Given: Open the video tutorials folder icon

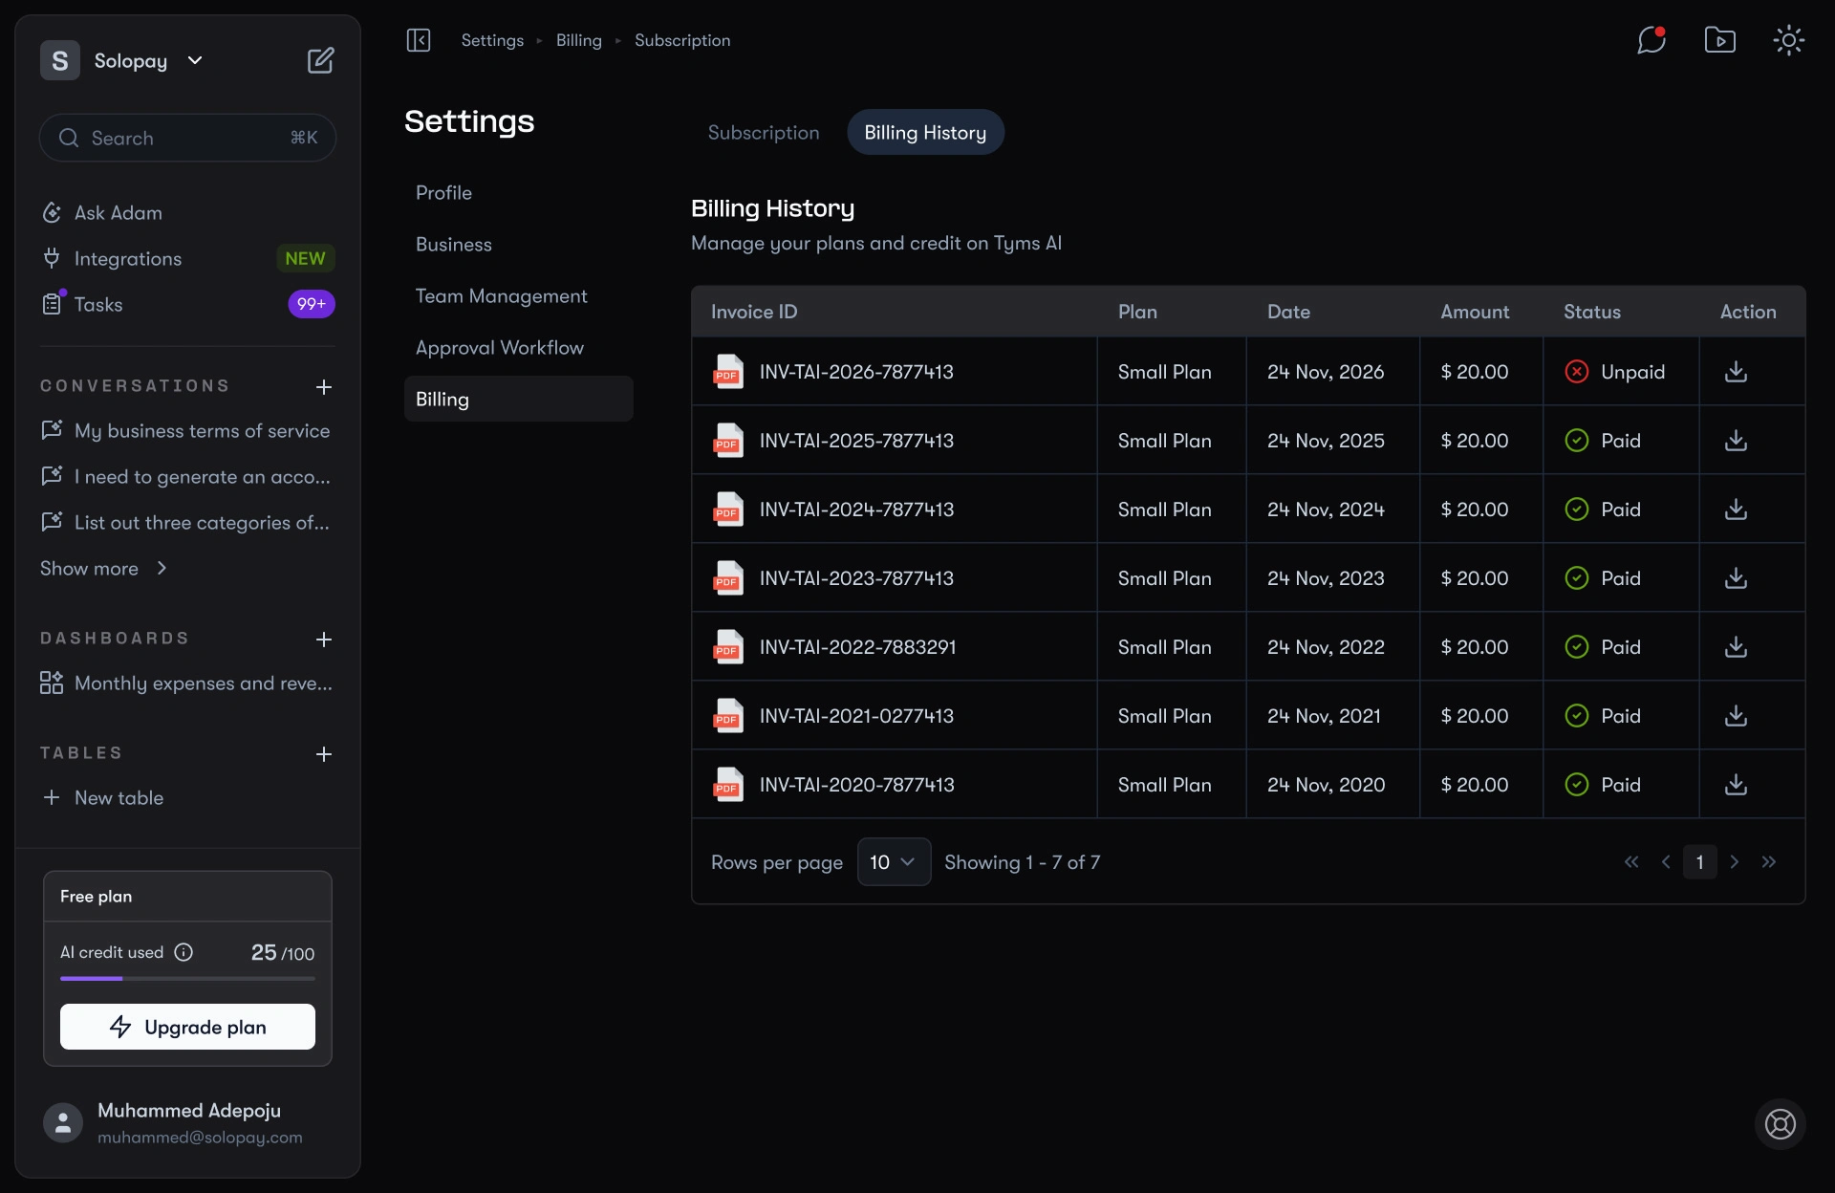Looking at the screenshot, I should (x=1719, y=40).
